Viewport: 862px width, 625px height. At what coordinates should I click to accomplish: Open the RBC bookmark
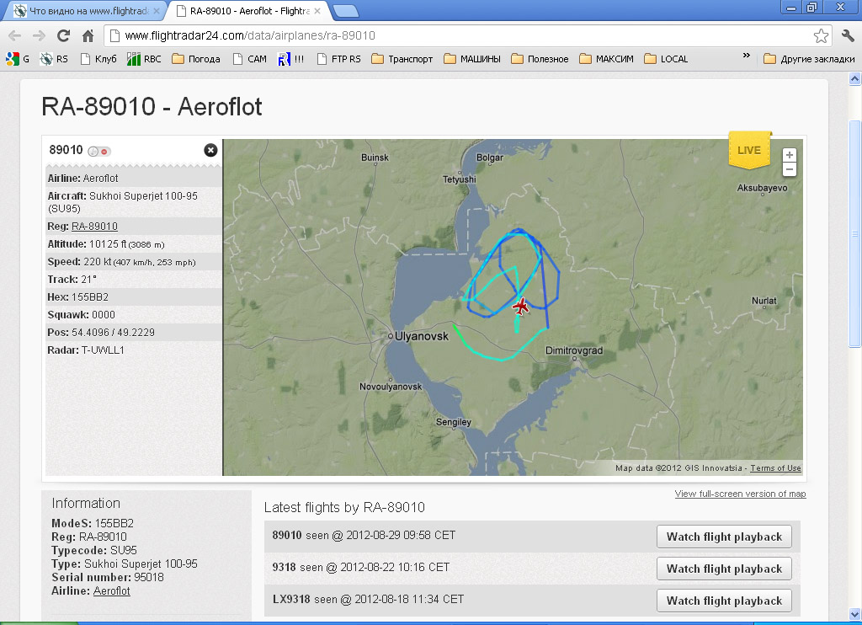coord(144,59)
